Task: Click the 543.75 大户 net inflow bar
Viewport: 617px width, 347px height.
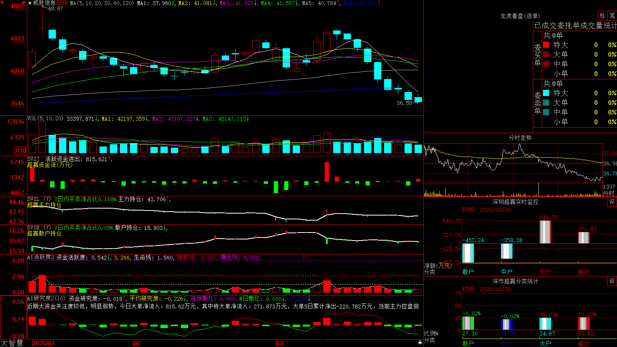Action: [x=545, y=232]
